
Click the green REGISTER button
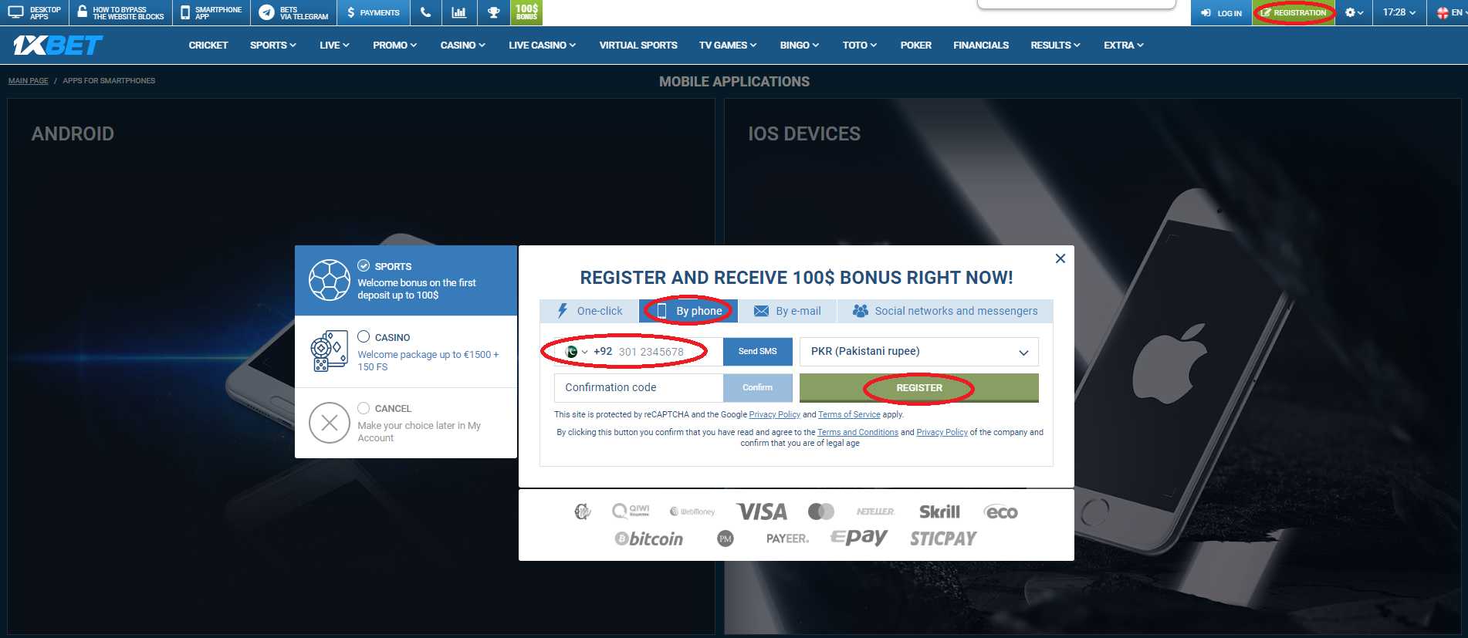click(918, 388)
